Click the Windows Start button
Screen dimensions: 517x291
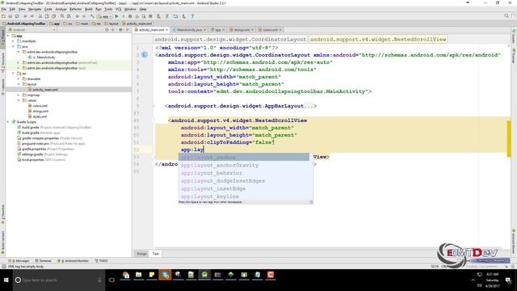[6, 280]
